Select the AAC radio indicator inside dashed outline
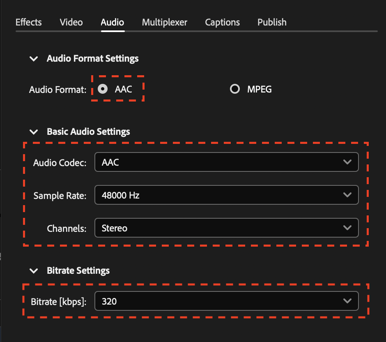The width and height of the screenshot is (386, 342). [x=102, y=89]
